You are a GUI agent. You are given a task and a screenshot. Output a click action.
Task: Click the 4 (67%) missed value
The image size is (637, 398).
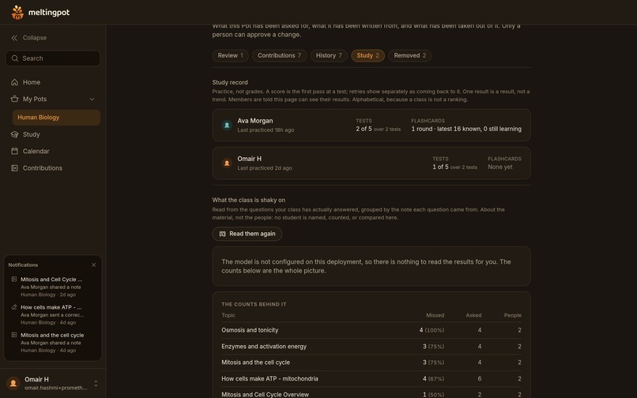(433, 378)
